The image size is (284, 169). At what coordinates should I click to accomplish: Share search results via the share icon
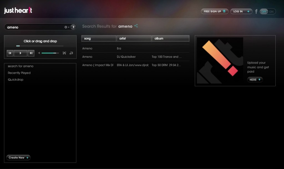click(x=136, y=26)
